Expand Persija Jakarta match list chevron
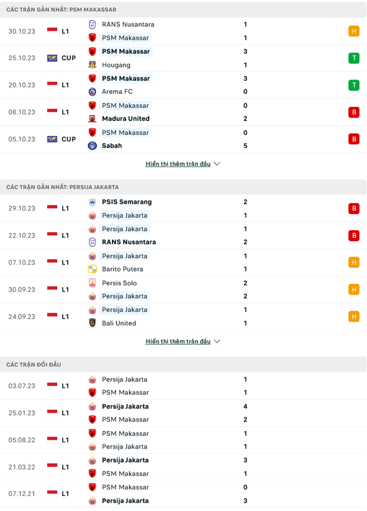 pyautogui.click(x=217, y=341)
